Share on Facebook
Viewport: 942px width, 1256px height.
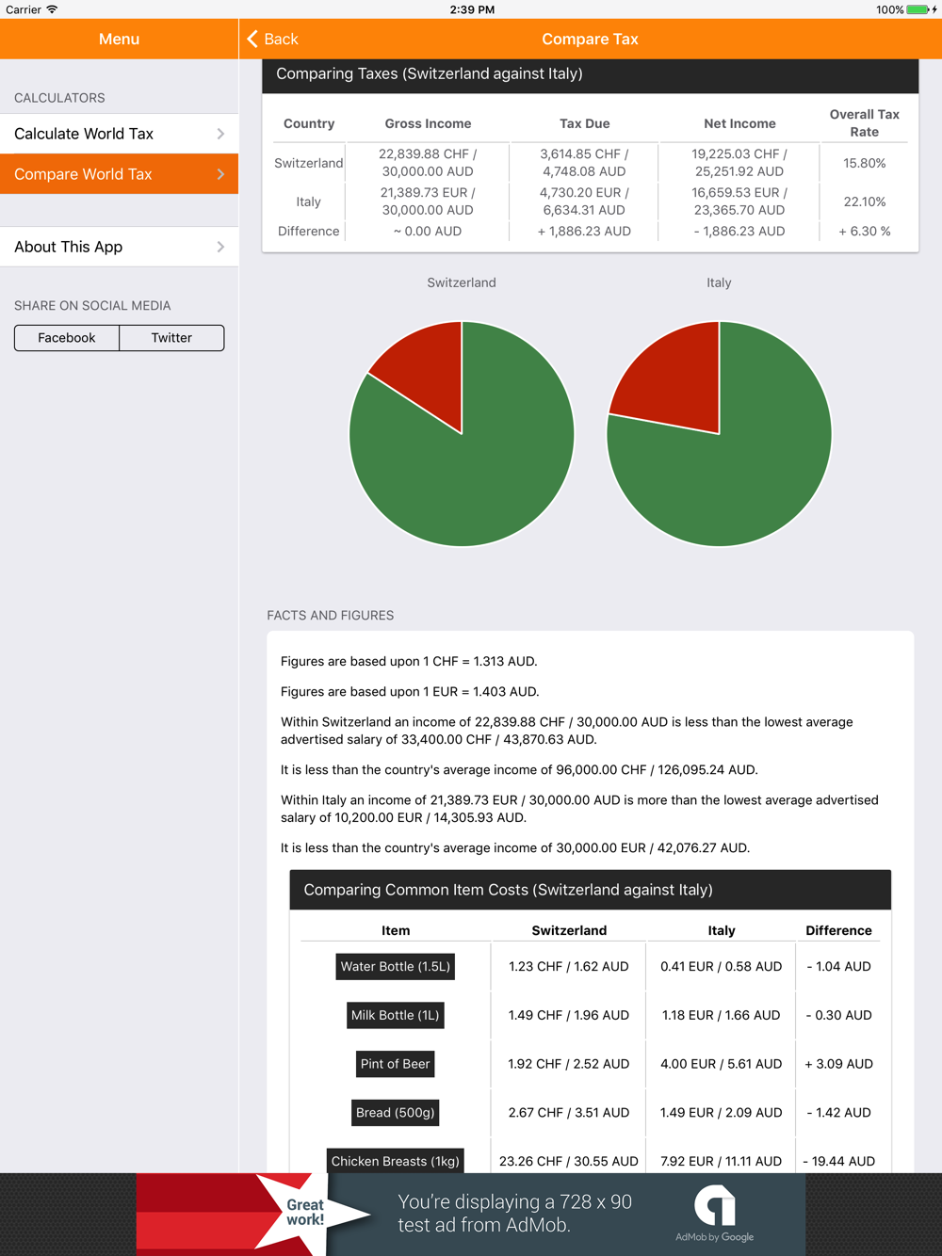(67, 338)
